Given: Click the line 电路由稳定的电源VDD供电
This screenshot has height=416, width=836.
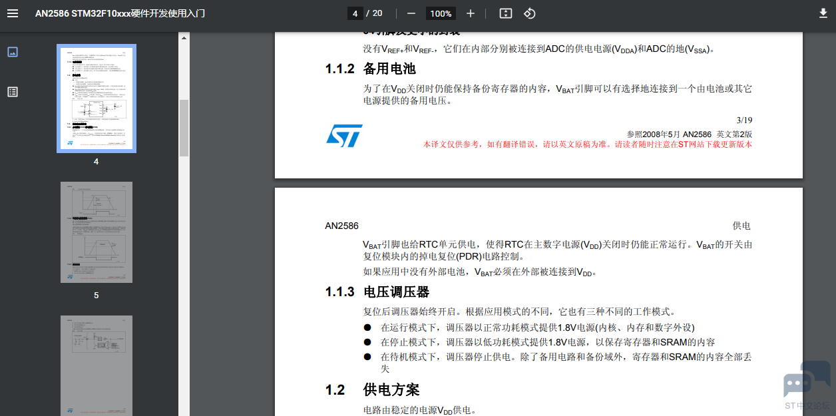Looking at the screenshot, I should [x=419, y=410].
